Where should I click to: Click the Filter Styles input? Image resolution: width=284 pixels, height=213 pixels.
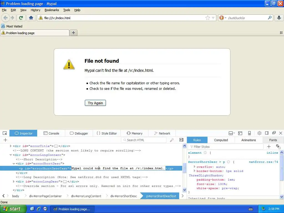[226, 146]
